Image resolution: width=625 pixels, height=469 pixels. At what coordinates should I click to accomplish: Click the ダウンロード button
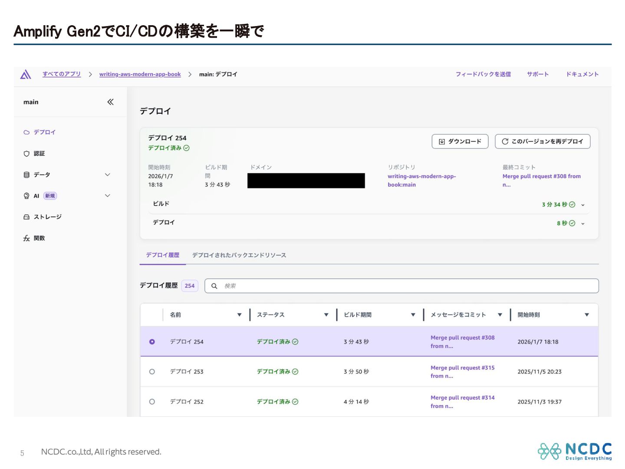[460, 142]
